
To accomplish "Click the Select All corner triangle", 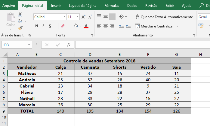I will (x=5, y=55).
